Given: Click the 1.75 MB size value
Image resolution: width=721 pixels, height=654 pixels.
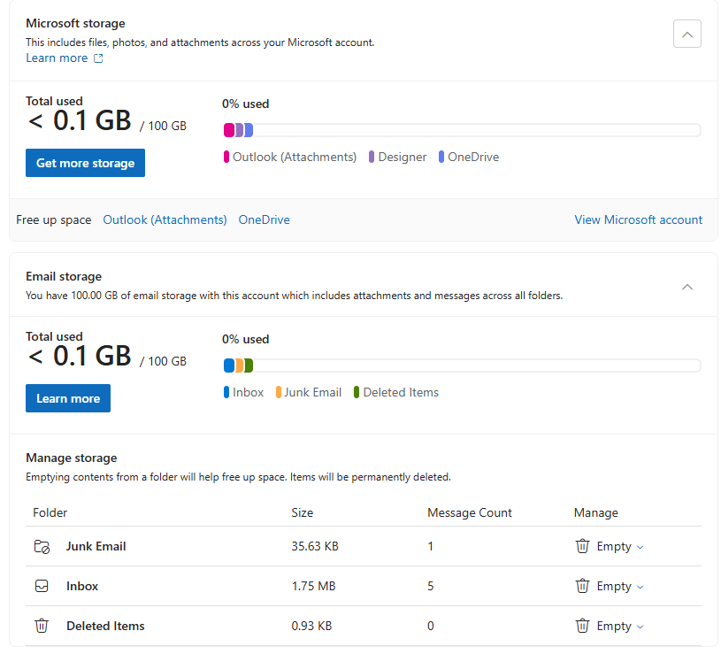Looking at the screenshot, I should 313,586.
